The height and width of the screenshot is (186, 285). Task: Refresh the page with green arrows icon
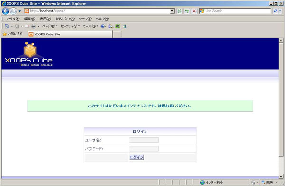point(187,11)
